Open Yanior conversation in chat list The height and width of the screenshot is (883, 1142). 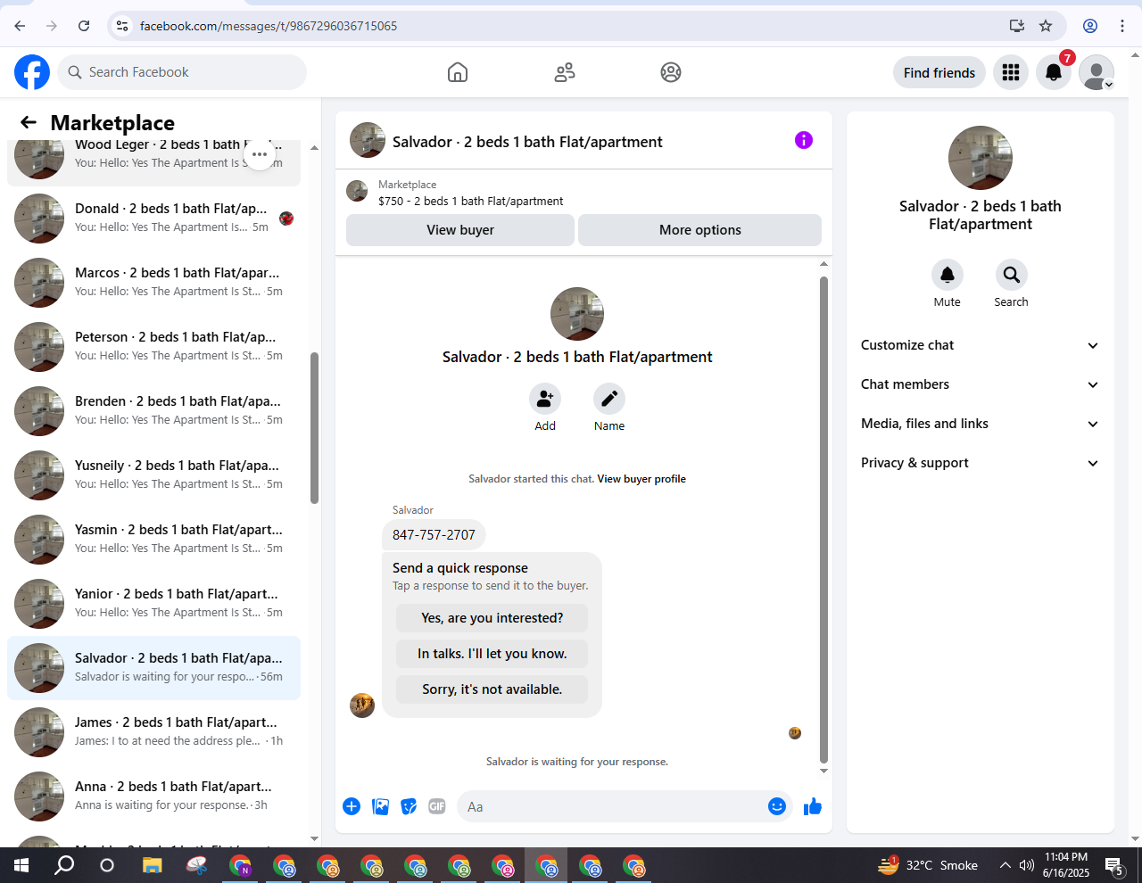coord(153,603)
